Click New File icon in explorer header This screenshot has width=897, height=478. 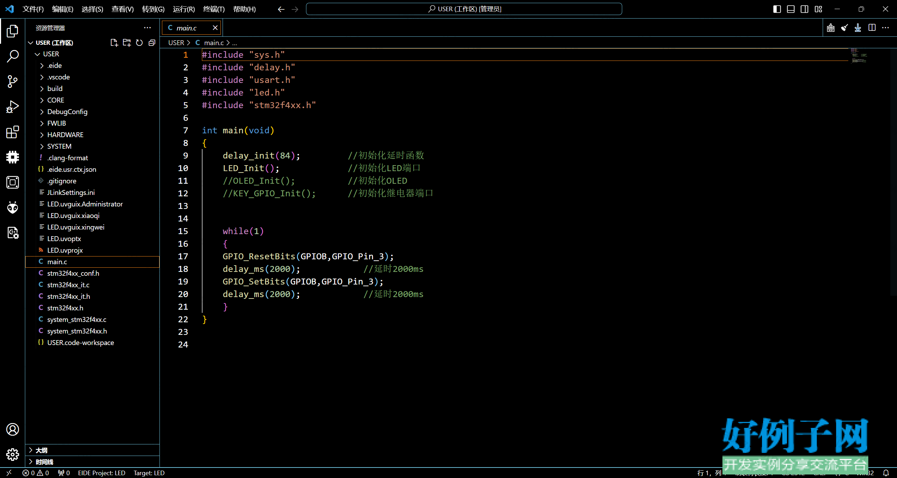114,43
